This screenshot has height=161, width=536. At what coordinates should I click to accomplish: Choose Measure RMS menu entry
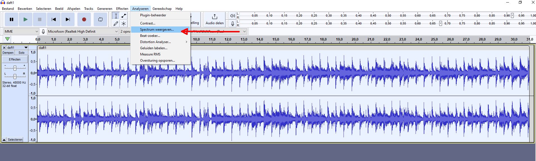click(161, 54)
